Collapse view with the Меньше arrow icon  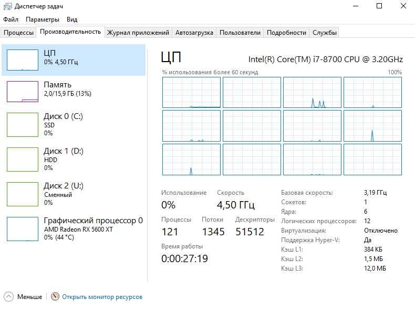8,296
